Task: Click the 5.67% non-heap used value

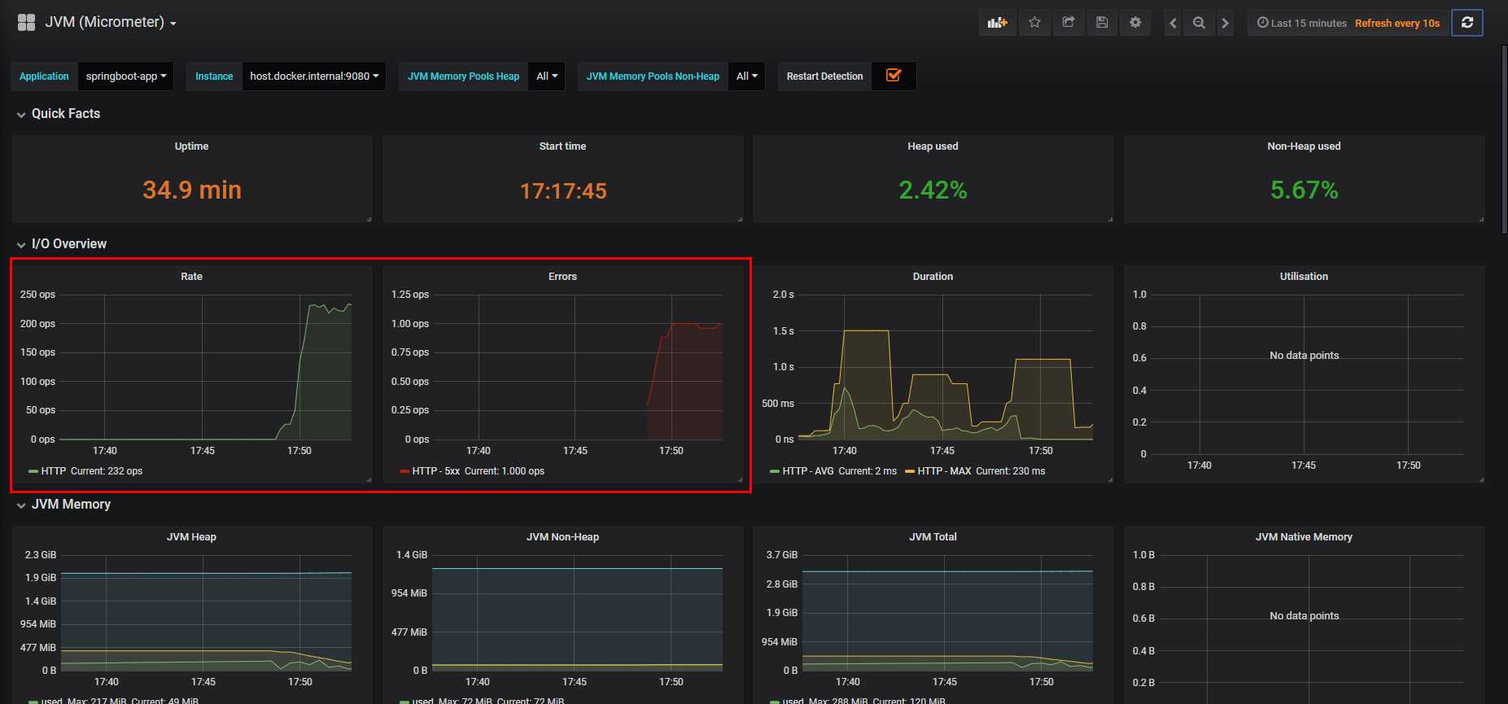Action: (1304, 190)
